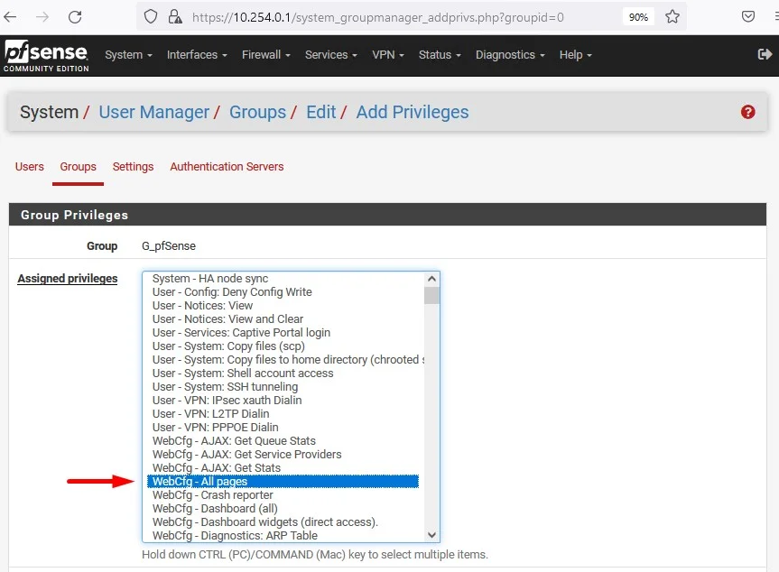Select 'WebCfg - Crash reporter' privilege
Image resolution: width=779 pixels, height=572 pixels.
[x=212, y=495]
